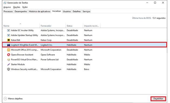This screenshot has width=170, height=103.
Task: Select the KakaoTalk startup entry
Action: [x=84, y=40]
